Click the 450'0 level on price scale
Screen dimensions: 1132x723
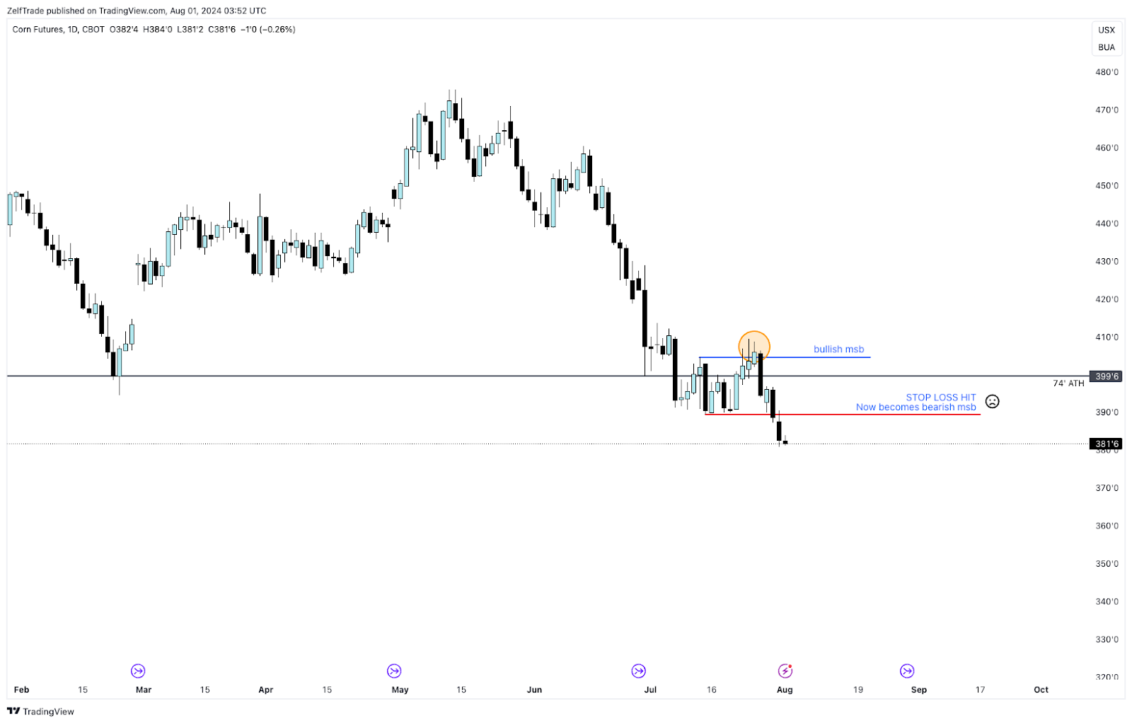(1107, 186)
